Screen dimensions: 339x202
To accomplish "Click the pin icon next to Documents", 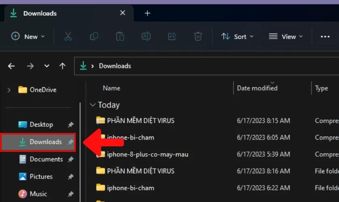I will [x=71, y=159].
